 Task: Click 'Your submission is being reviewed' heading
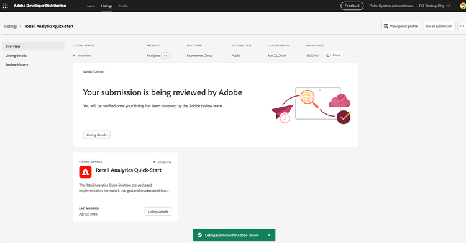[163, 92]
